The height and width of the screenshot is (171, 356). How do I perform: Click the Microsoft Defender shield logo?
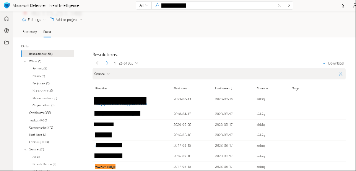click(x=7, y=5)
